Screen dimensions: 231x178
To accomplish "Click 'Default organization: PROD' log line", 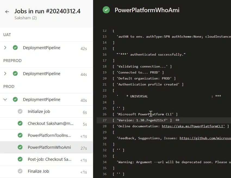I will coord(144,78).
